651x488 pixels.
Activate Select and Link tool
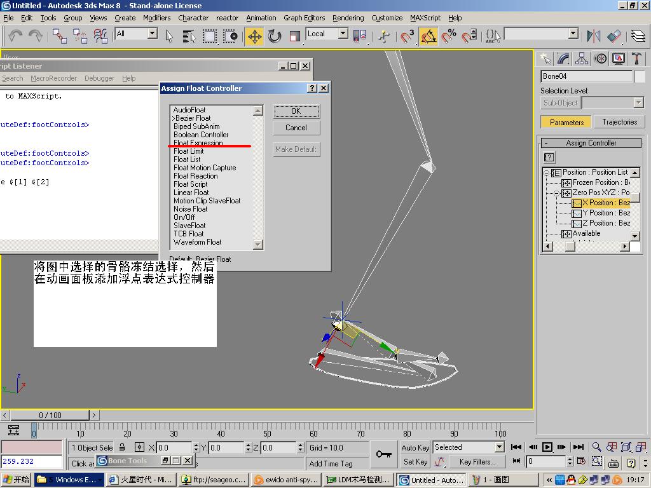click(59, 36)
